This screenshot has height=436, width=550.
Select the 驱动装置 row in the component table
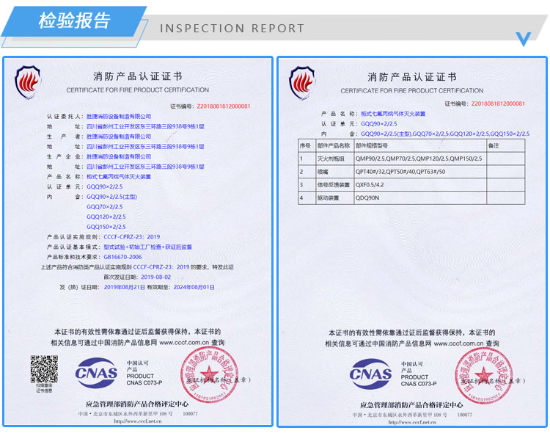(414, 198)
